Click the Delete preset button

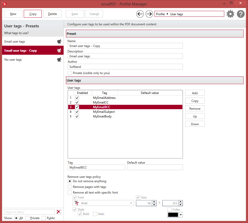point(52,14)
